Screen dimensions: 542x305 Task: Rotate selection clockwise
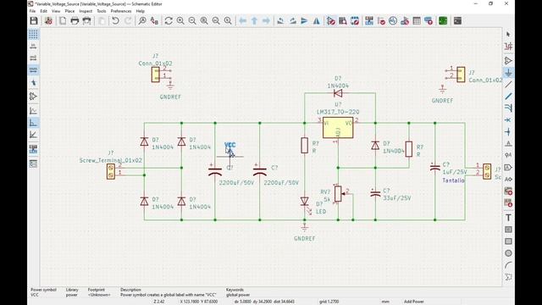click(x=292, y=20)
